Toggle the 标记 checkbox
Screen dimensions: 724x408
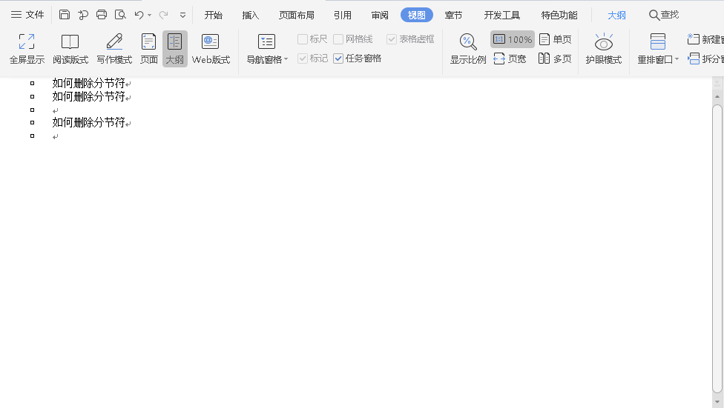pyautogui.click(x=303, y=58)
